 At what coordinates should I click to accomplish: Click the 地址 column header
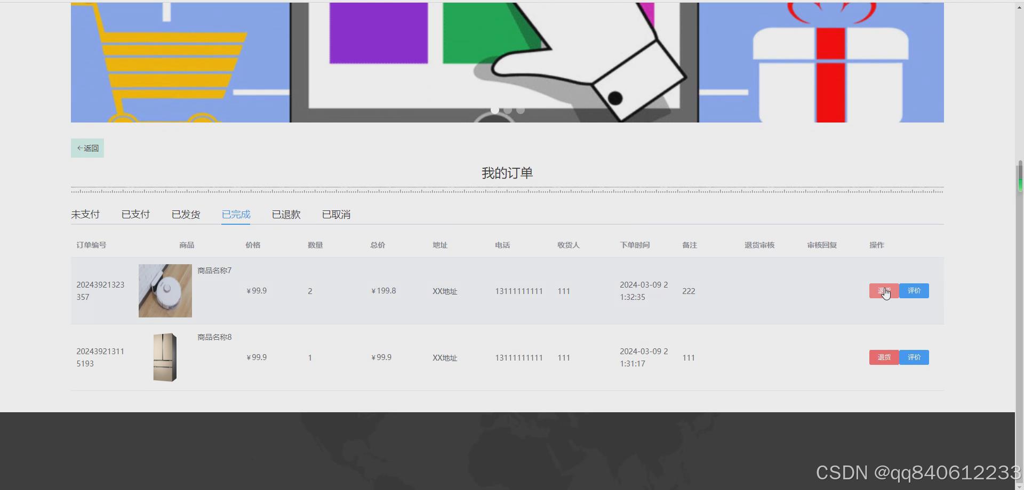[x=440, y=245]
